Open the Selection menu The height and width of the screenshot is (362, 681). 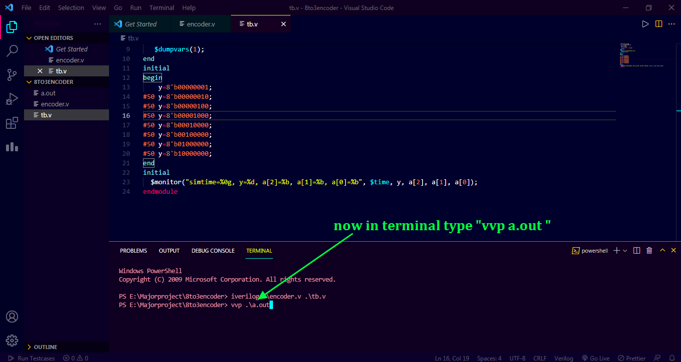[71, 7]
